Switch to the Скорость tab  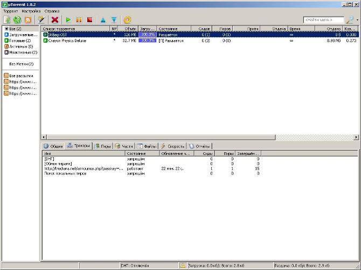click(x=172, y=146)
